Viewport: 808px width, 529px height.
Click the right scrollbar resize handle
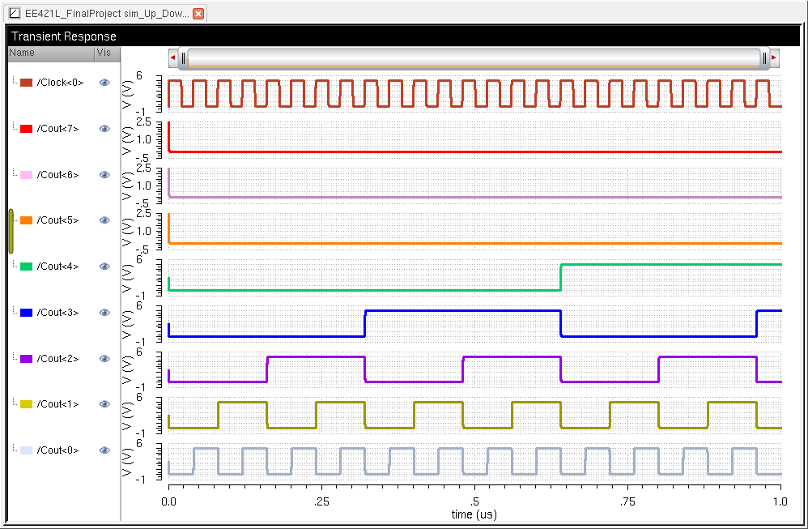tap(763, 58)
